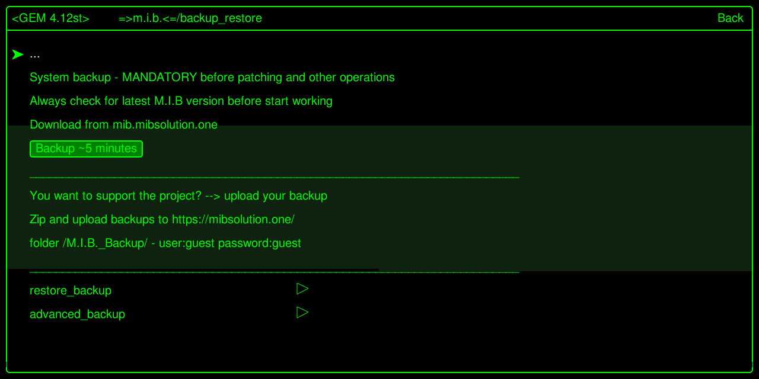The width and height of the screenshot is (759, 379).
Task: Click the separator line below the Backup button
Action: coord(274,177)
